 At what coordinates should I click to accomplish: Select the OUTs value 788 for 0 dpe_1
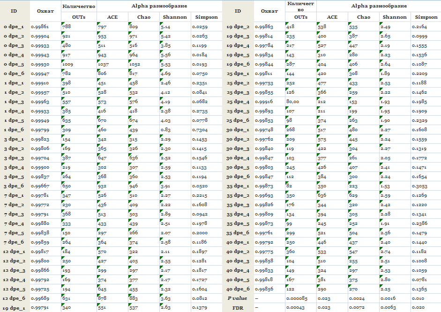[x=67, y=27]
